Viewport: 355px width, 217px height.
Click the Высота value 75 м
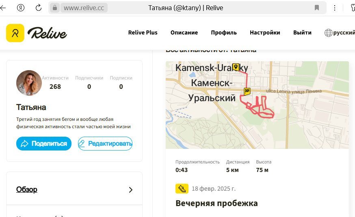coord(262,170)
